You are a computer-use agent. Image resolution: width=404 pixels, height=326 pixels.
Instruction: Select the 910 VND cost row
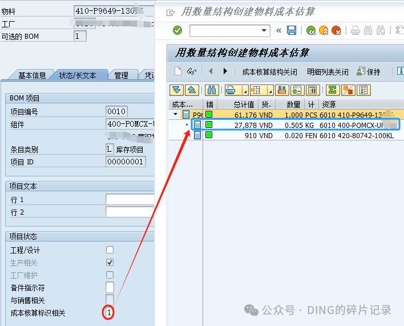click(x=286, y=135)
